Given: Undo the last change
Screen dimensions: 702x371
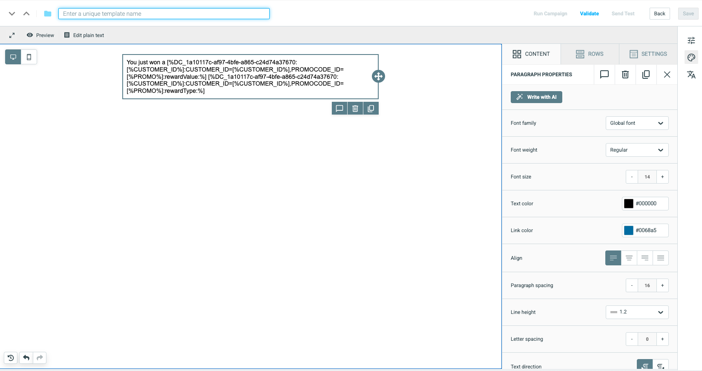Looking at the screenshot, I should pyautogui.click(x=26, y=358).
